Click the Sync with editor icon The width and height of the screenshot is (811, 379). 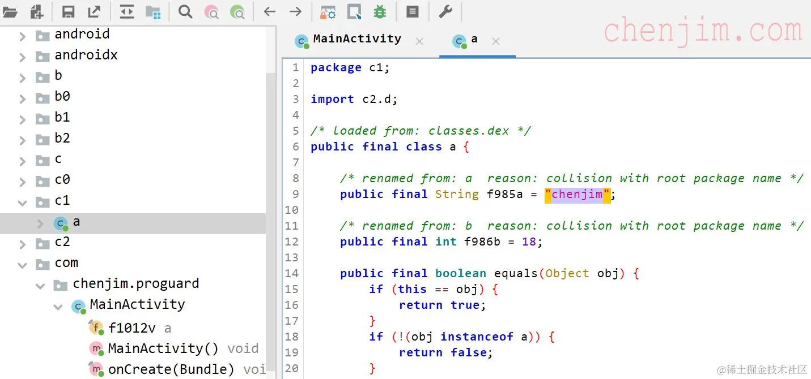point(127,11)
